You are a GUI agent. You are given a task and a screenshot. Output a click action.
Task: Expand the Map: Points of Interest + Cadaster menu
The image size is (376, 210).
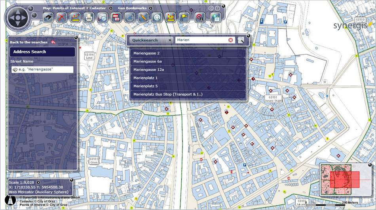click(111, 8)
